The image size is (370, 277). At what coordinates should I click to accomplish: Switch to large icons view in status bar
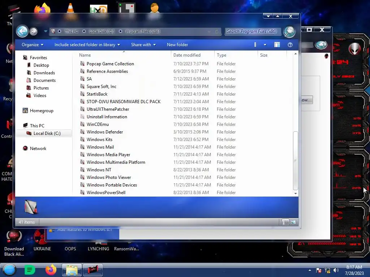point(293,222)
